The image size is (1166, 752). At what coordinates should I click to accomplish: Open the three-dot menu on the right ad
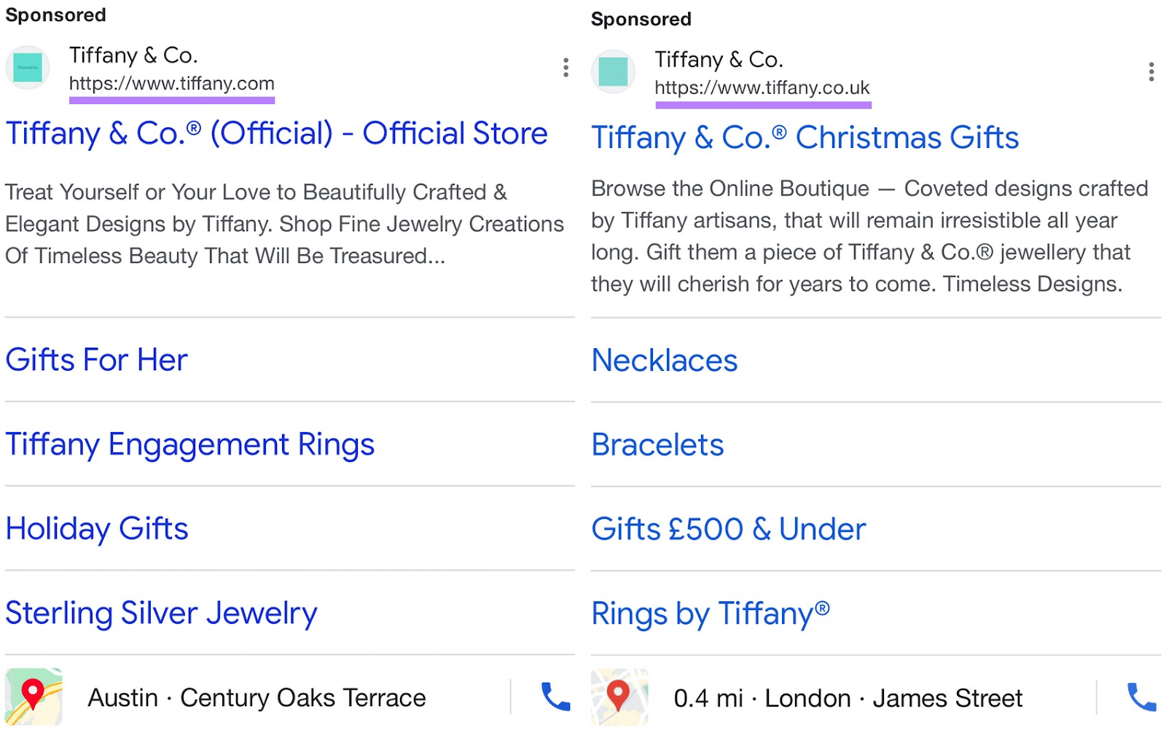[x=1151, y=71]
